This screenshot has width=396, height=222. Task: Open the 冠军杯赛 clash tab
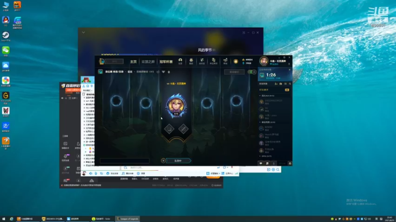(166, 62)
